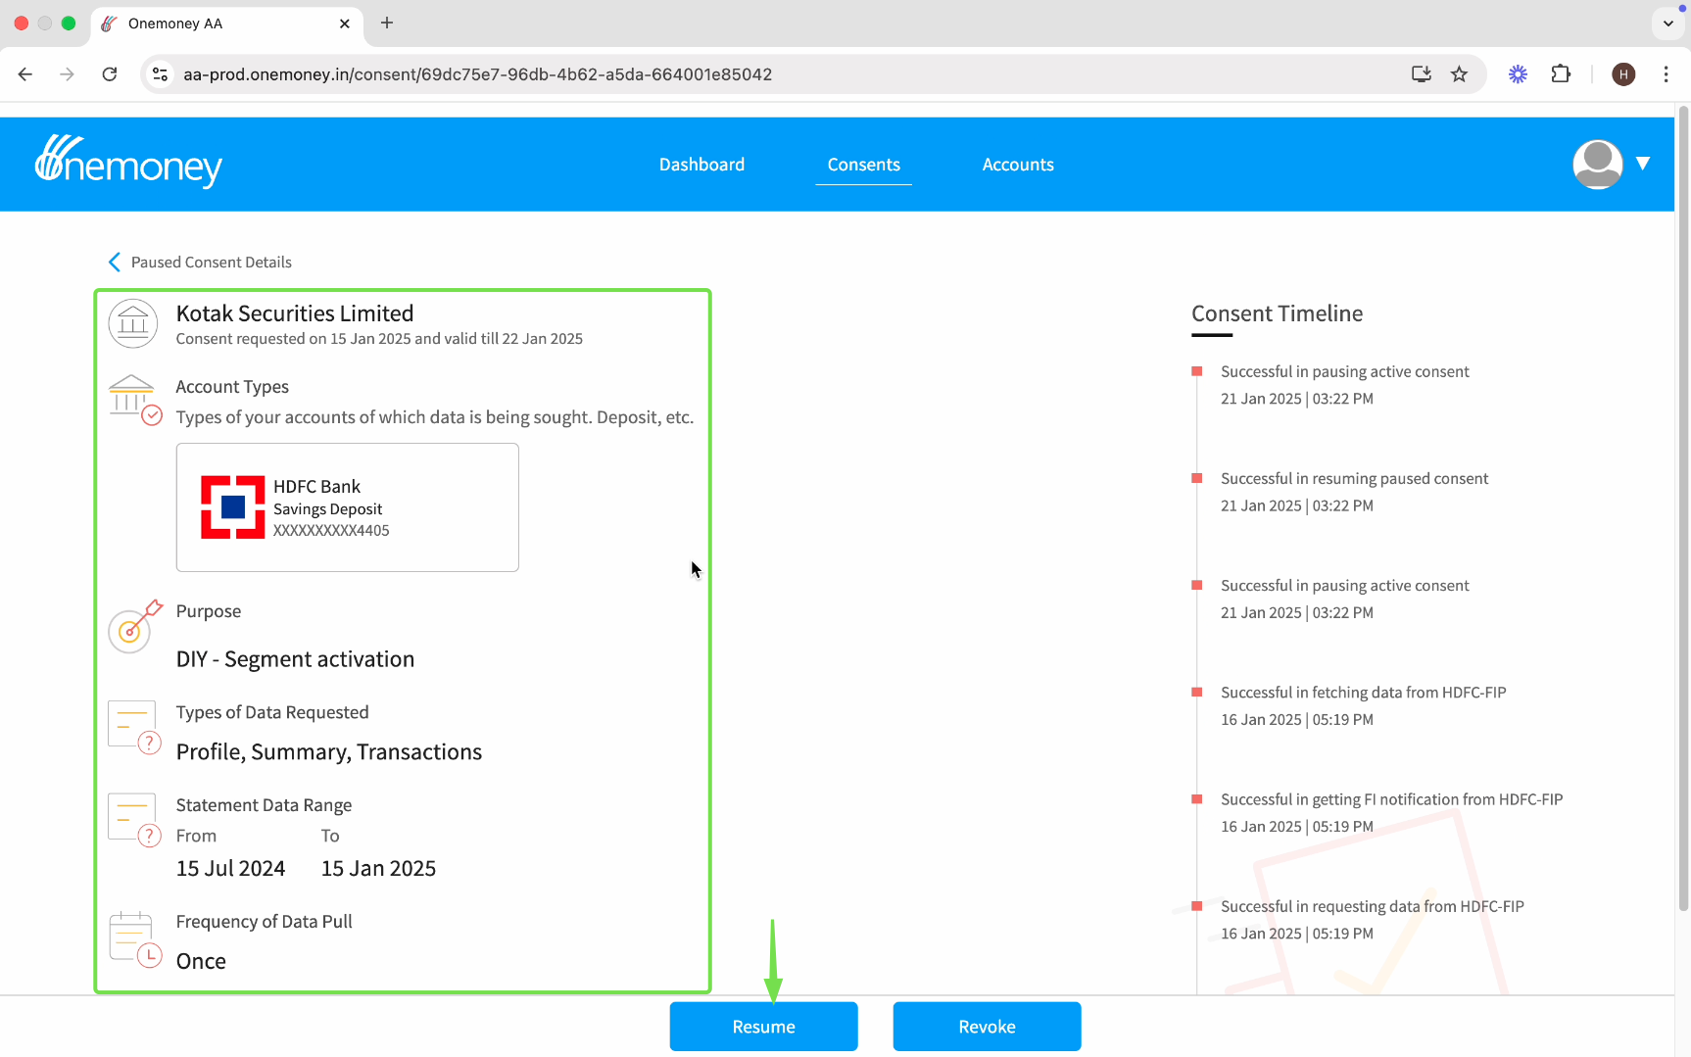Viewport: 1691px width, 1057px height.
Task: Click the Onemoney logo
Action: click(x=128, y=162)
